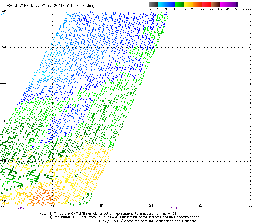This screenshot has width=253, height=223.
Task: Click the note 'Times are GMT'
Action: (66, 214)
